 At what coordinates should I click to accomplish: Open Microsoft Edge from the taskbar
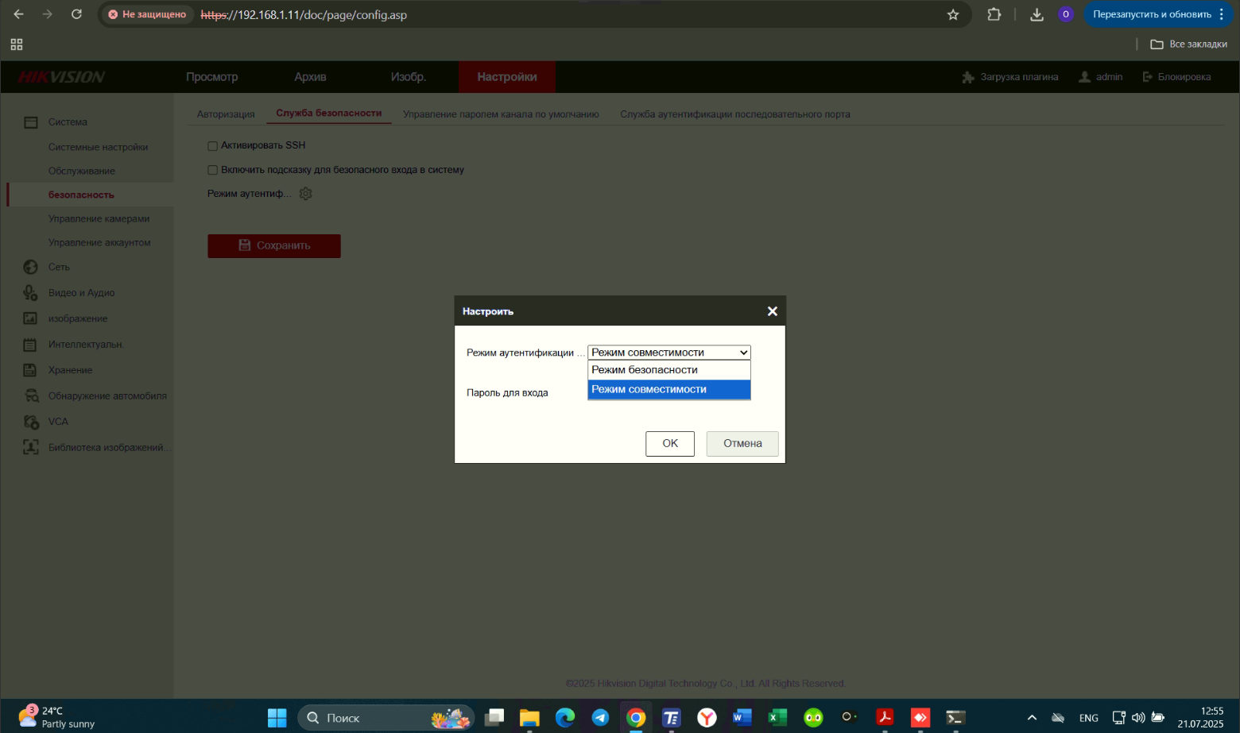click(x=565, y=718)
